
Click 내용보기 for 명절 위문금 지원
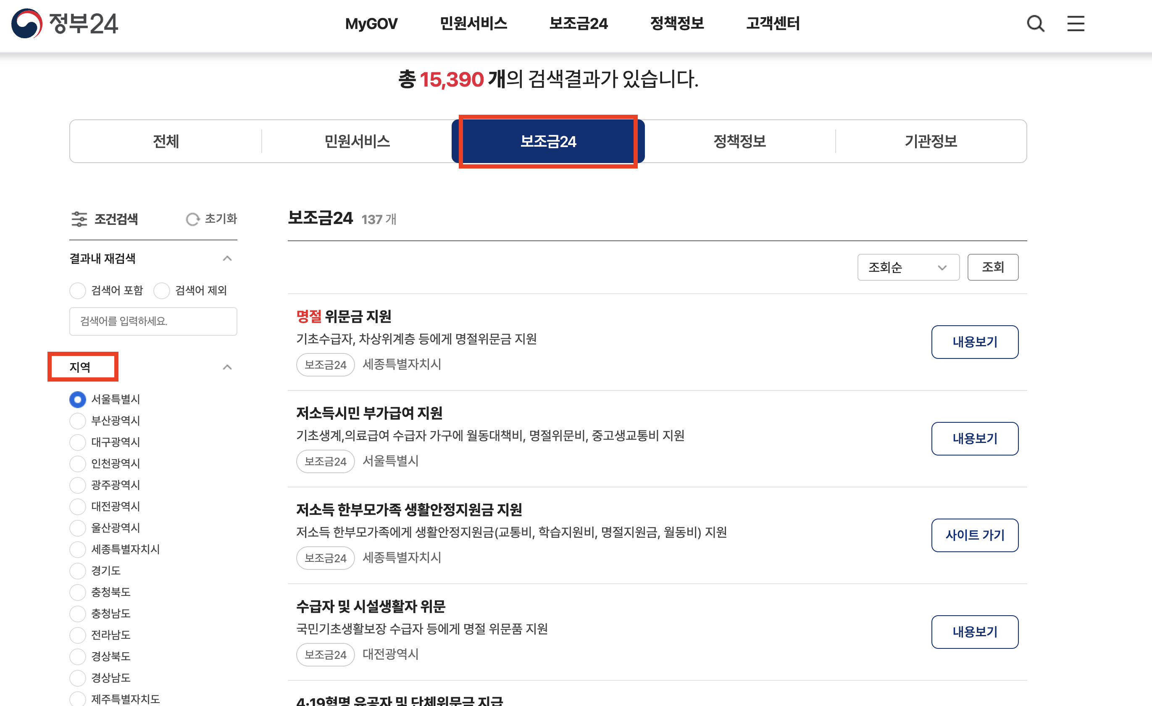click(975, 342)
